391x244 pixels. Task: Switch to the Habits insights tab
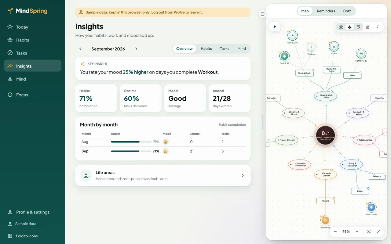206,48
